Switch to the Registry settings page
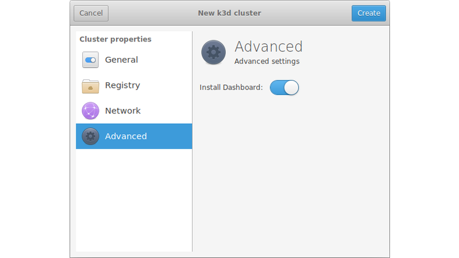 tap(122, 85)
